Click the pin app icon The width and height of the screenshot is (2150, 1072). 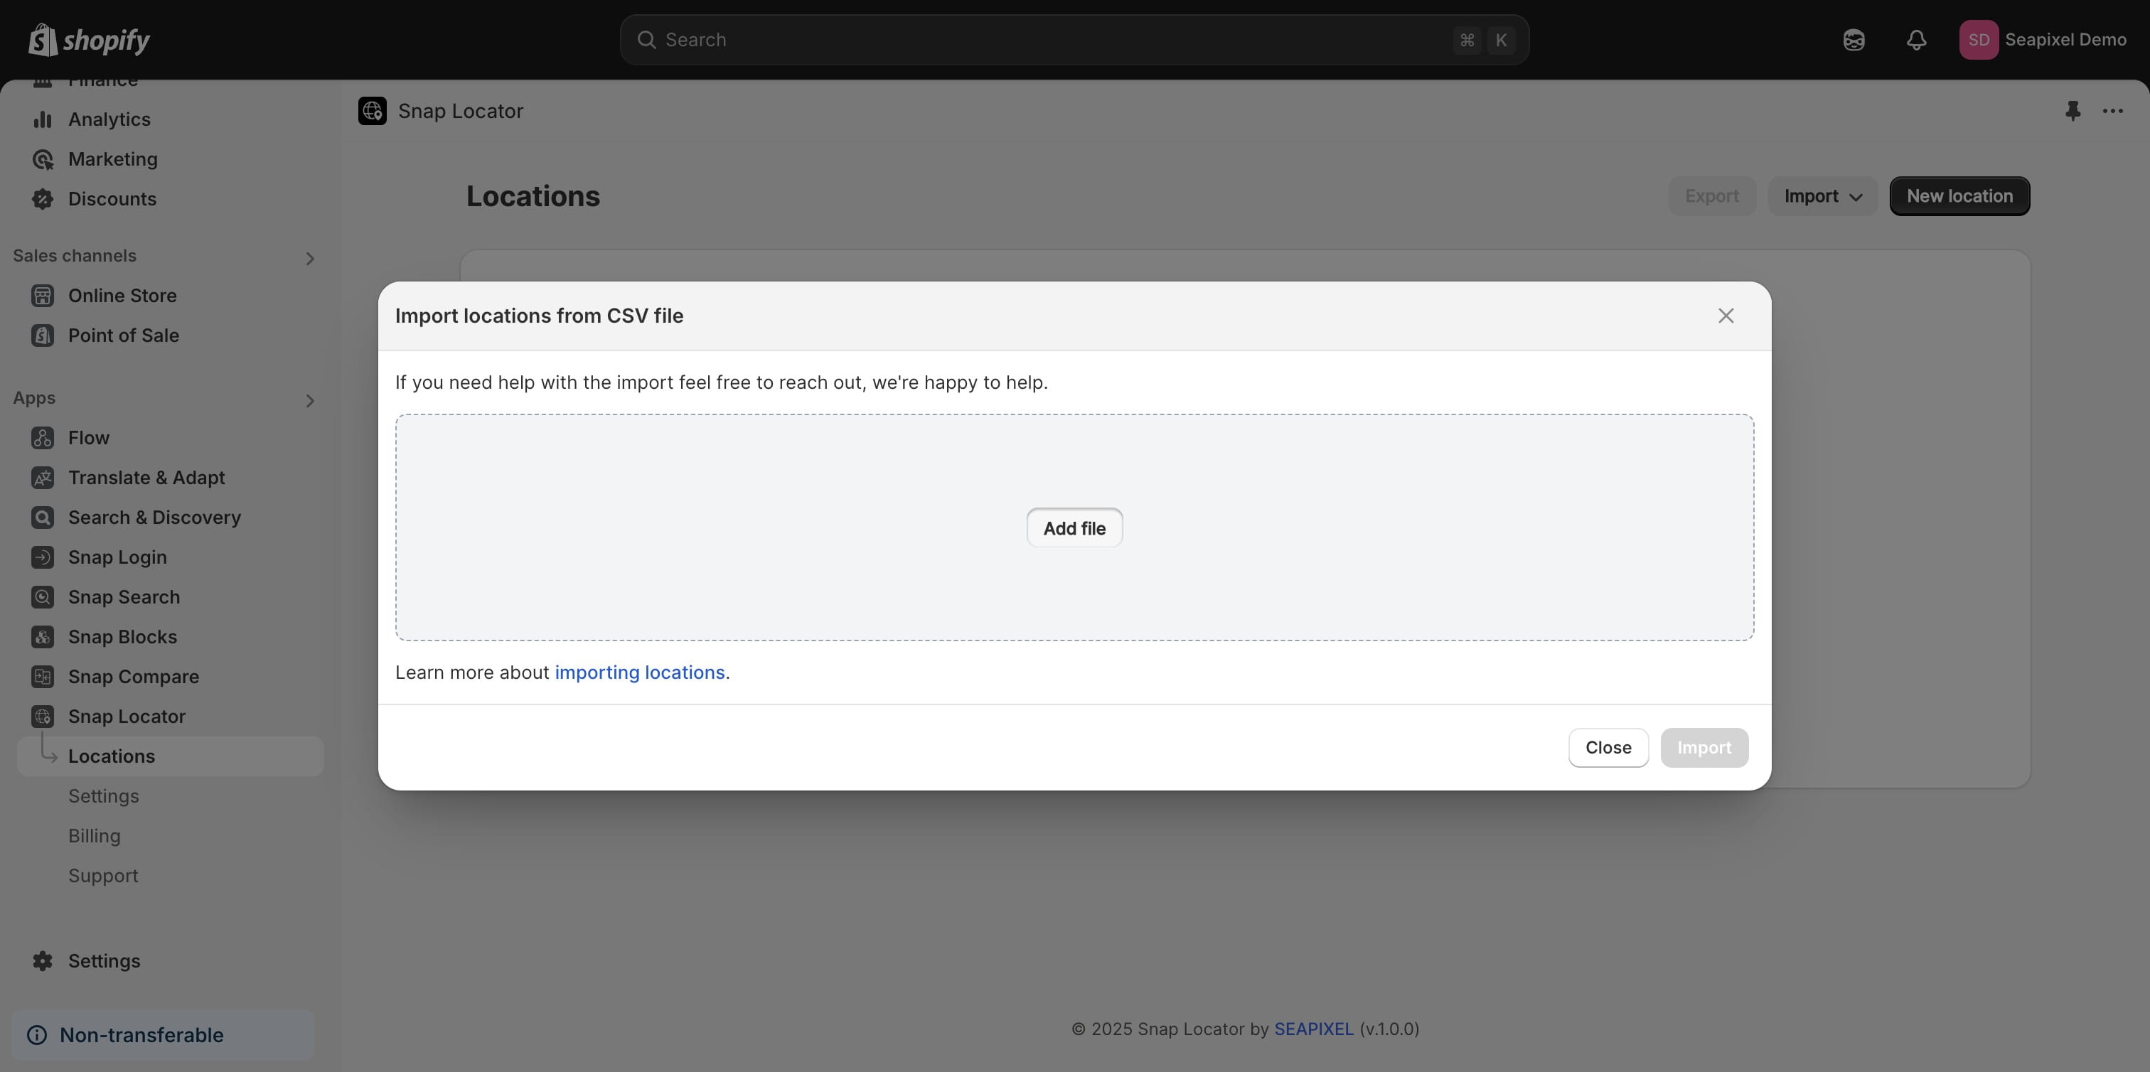click(x=2073, y=111)
